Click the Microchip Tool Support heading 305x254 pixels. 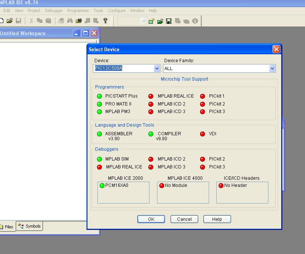coord(184,79)
